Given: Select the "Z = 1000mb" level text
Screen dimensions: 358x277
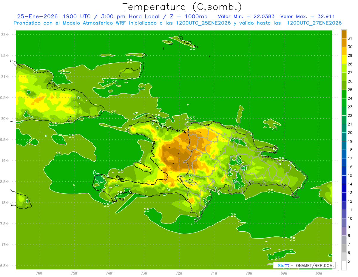Looking at the screenshot, I should [x=189, y=16].
